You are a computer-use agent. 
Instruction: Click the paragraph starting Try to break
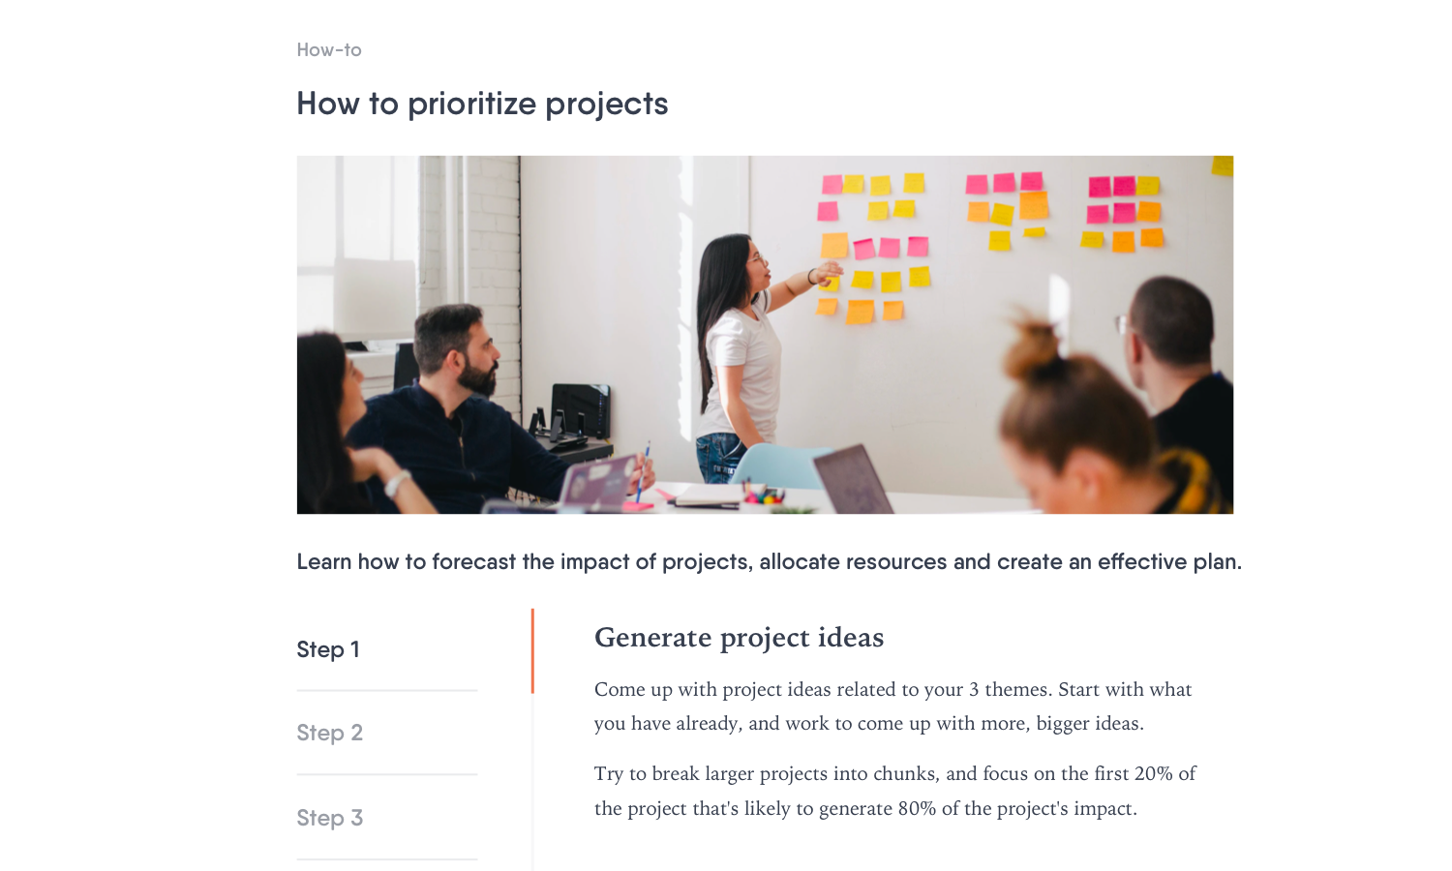coord(894,791)
